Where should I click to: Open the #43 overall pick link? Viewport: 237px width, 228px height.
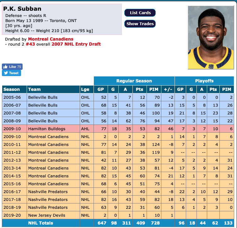(30, 44)
